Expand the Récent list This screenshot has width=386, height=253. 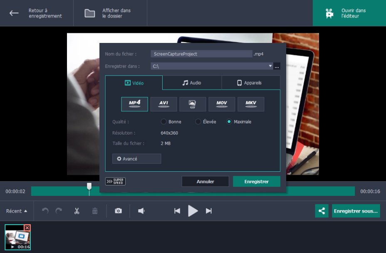[x=17, y=211]
